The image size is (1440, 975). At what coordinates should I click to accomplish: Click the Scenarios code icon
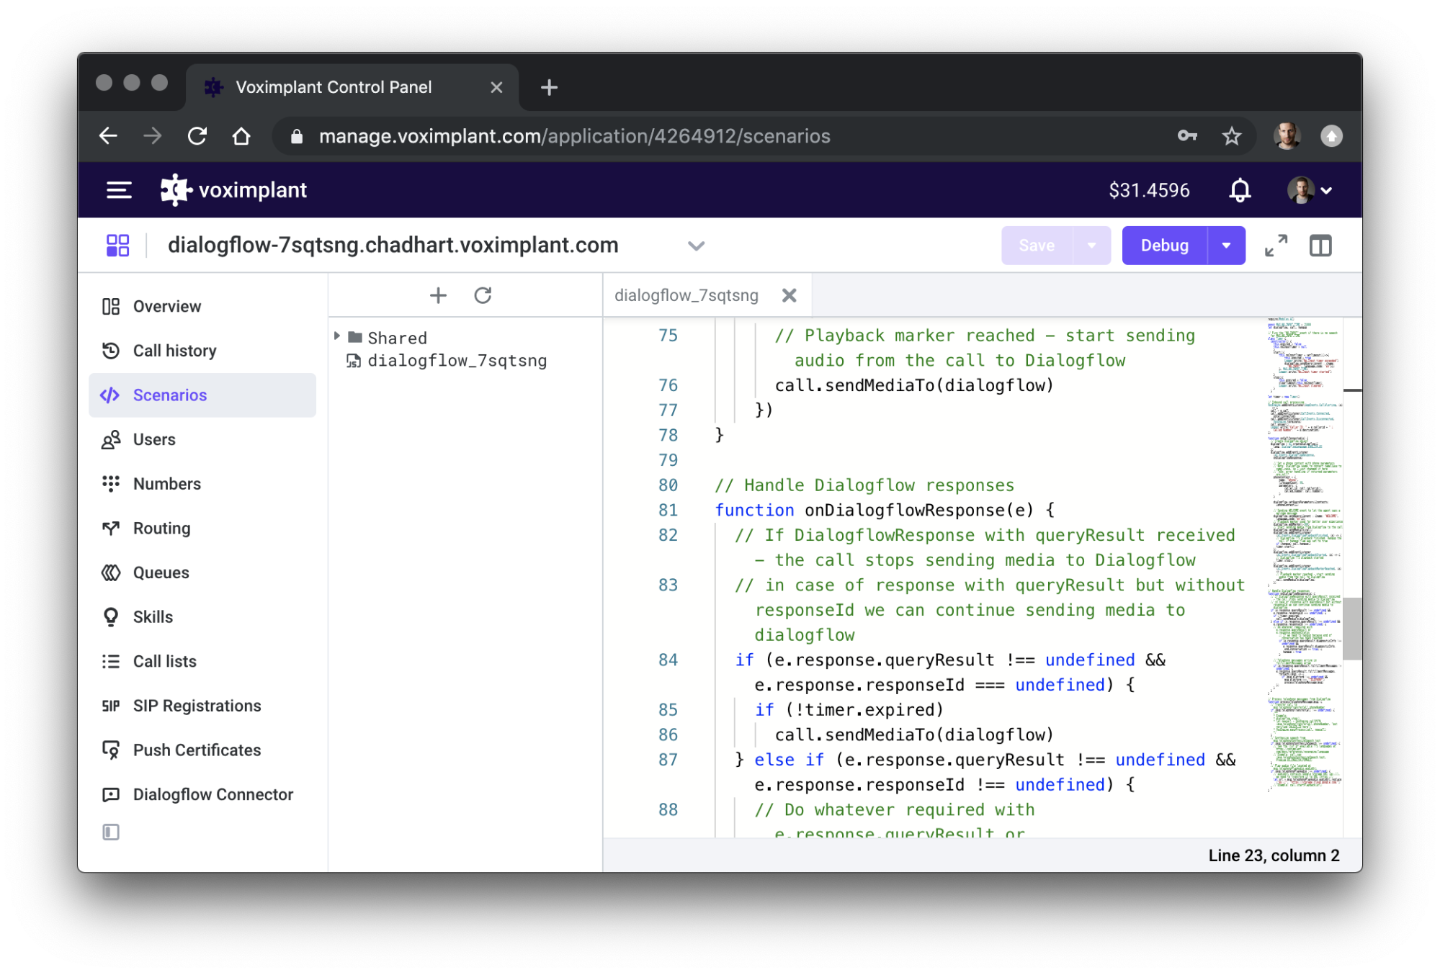coord(110,395)
